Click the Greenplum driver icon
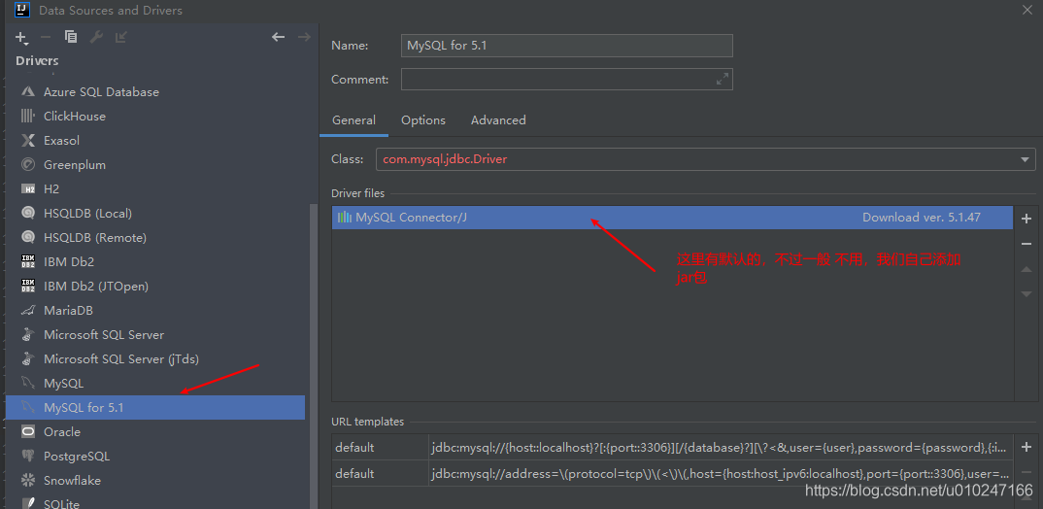This screenshot has width=1043, height=509. 28,164
